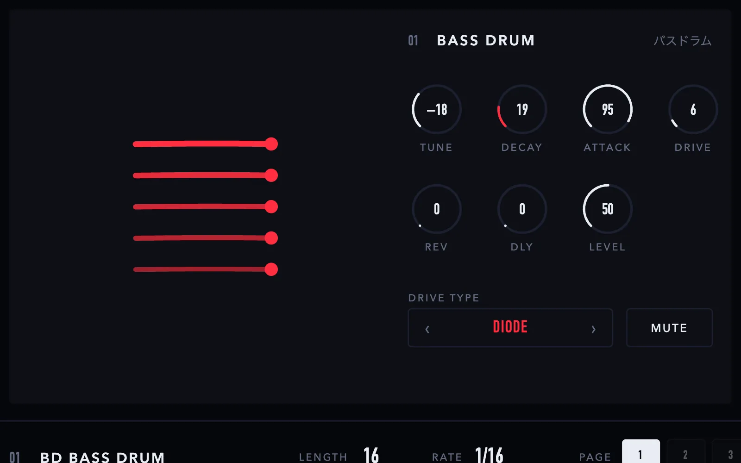Click the TUNE knob showing -18

(x=436, y=109)
